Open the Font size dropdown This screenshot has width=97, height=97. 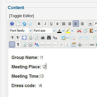coord(44,31)
